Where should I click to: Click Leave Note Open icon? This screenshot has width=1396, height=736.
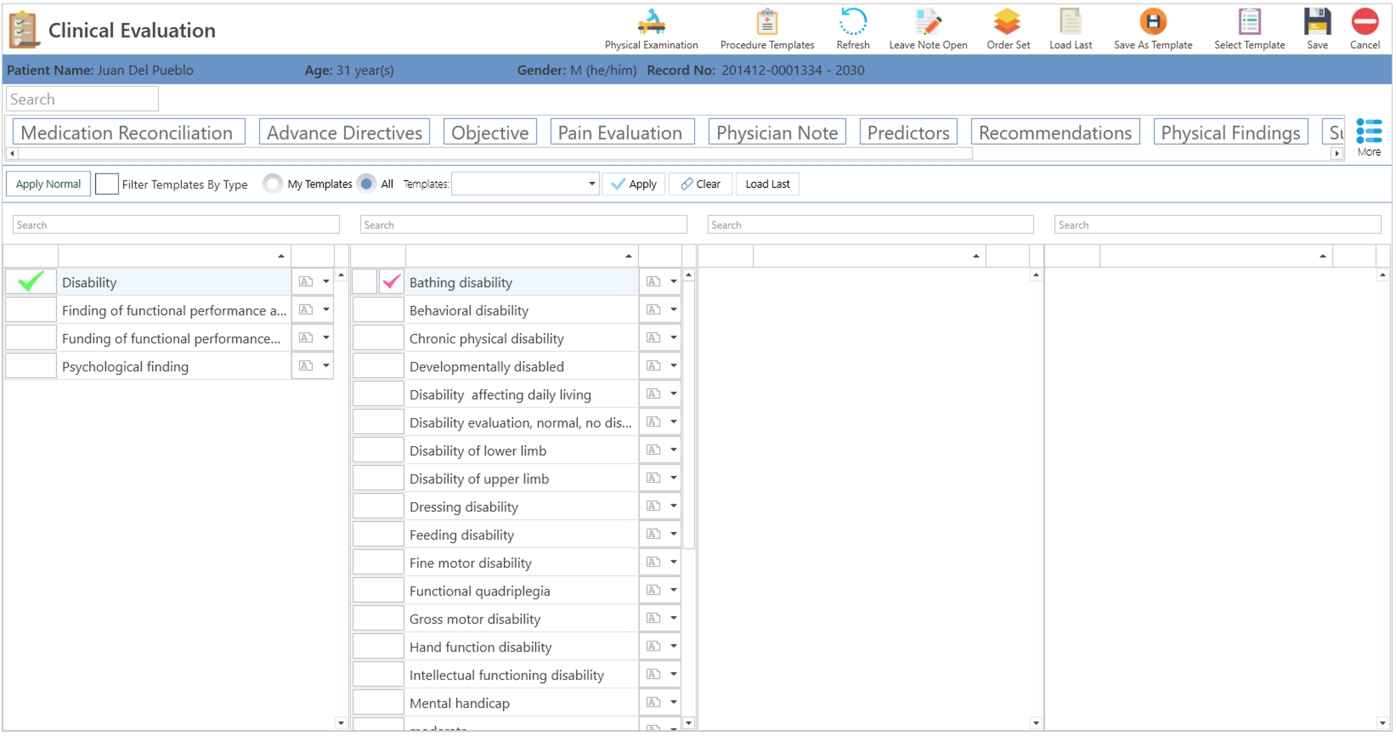coord(928,23)
